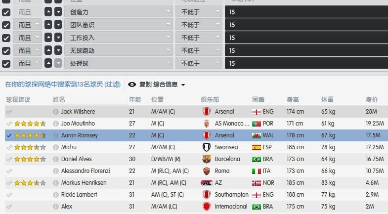Image resolution: width=388 pixels, height=214 pixels.
Task: Click shortlist tick beside Alessandro Florenzi
Action: click(x=9, y=171)
